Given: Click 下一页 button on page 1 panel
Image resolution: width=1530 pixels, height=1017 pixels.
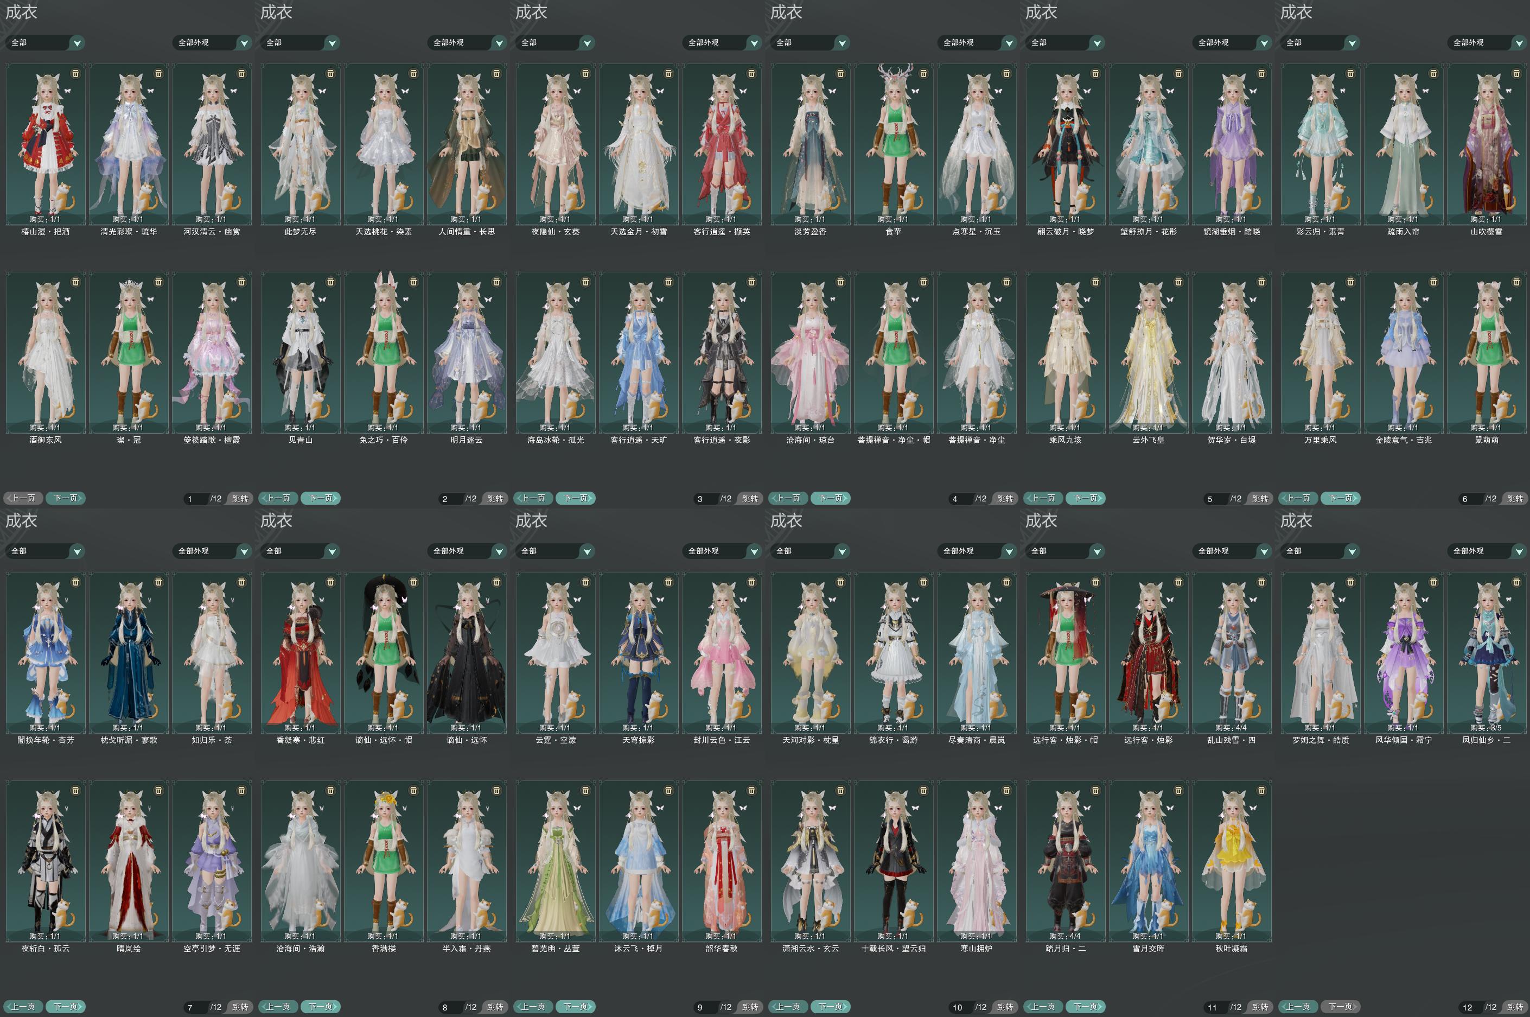Looking at the screenshot, I should click(65, 498).
